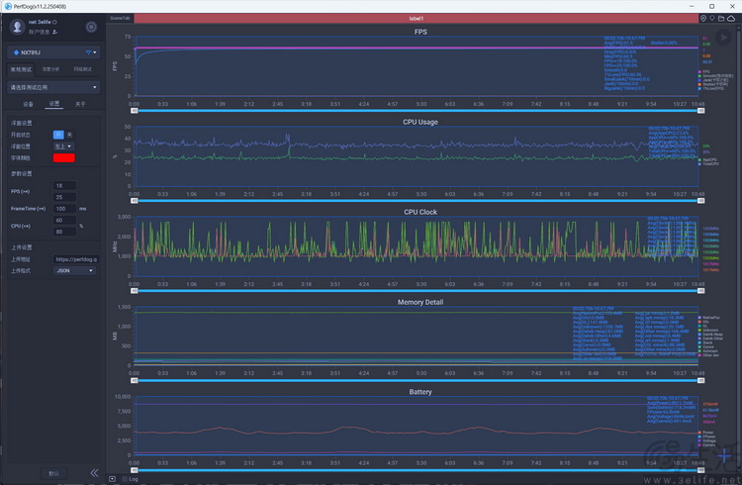
Task: Open the JSON upload format dropdown
Action: [x=74, y=270]
